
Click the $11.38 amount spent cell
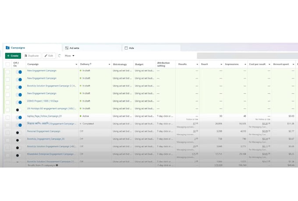pyautogui.click(x=291, y=123)
